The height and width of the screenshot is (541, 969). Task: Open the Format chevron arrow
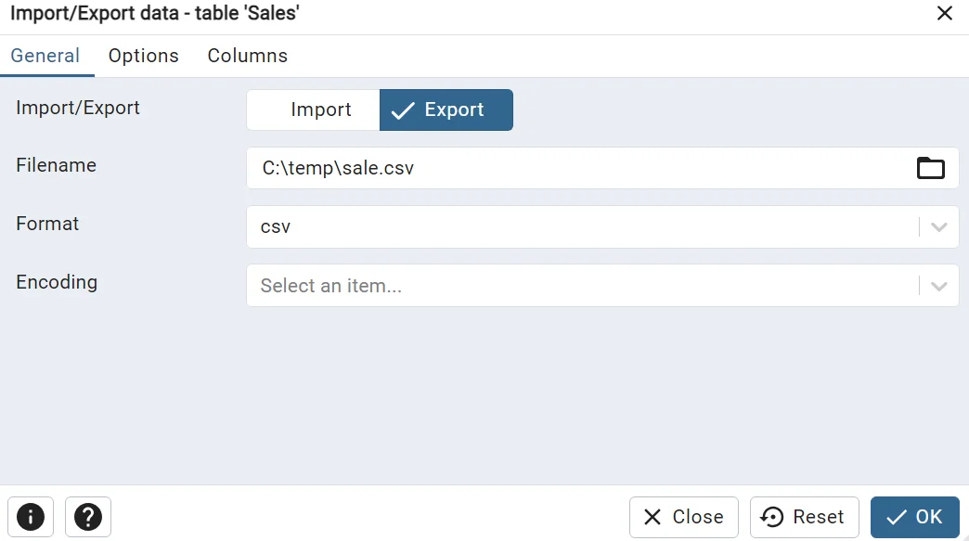[x=937, y=226]
